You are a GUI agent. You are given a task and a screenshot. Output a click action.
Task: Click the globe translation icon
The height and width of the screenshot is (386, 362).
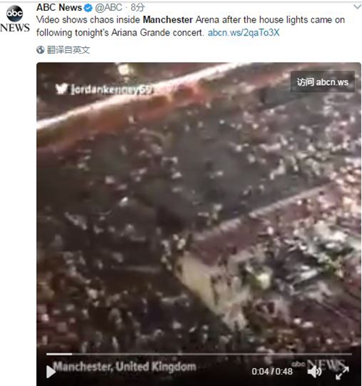[x=41, y=50]
